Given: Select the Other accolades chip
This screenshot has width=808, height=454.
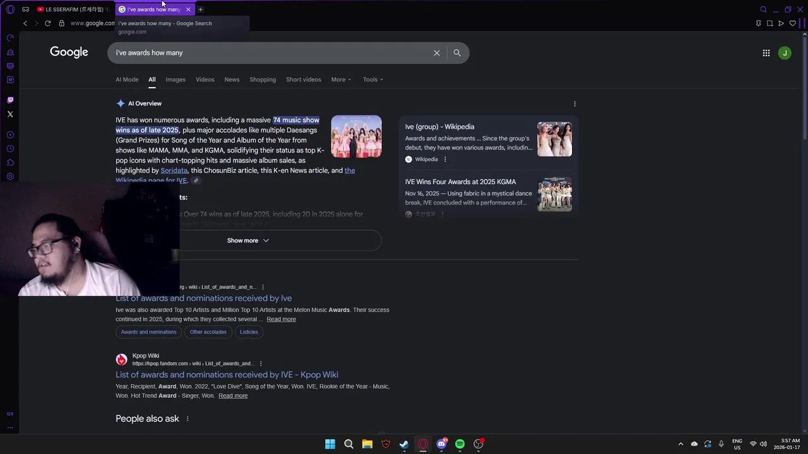Looking at the screenshot, I should (208, 332).
